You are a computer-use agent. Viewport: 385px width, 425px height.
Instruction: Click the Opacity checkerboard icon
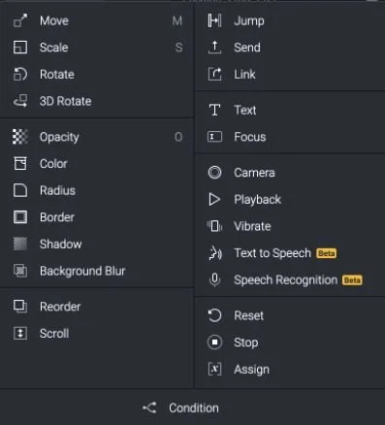click(20, 137)
